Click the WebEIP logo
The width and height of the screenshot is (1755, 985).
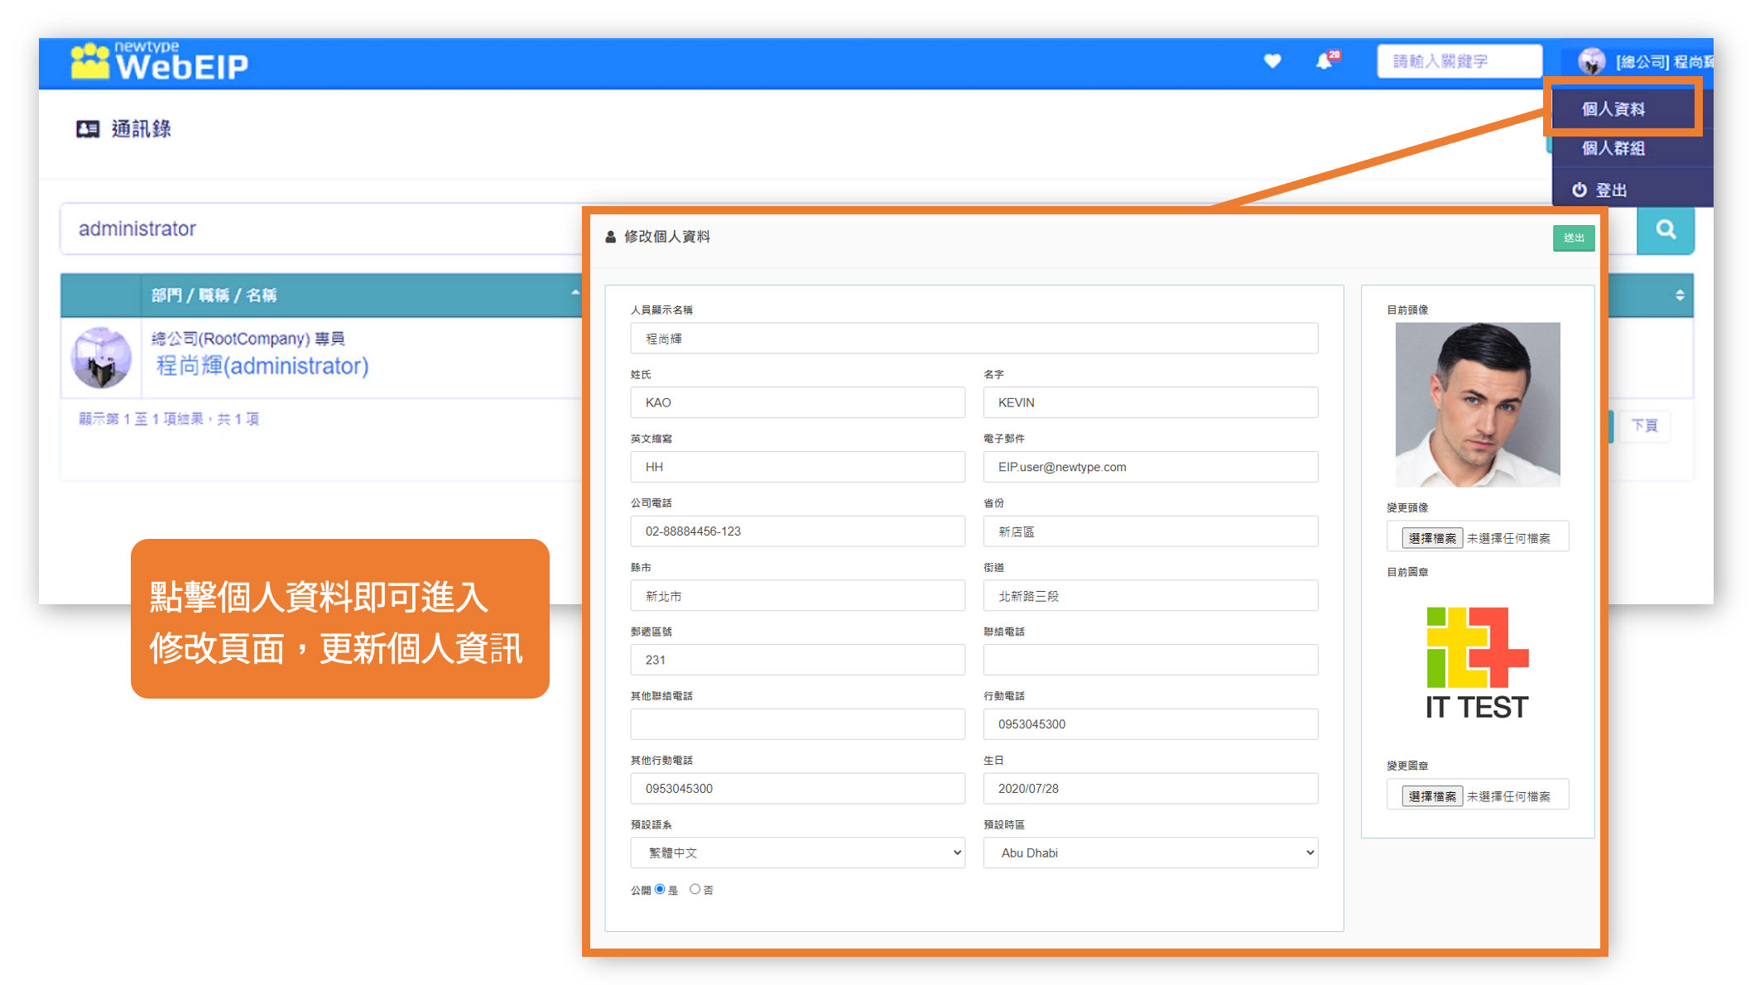click(159, 62)
